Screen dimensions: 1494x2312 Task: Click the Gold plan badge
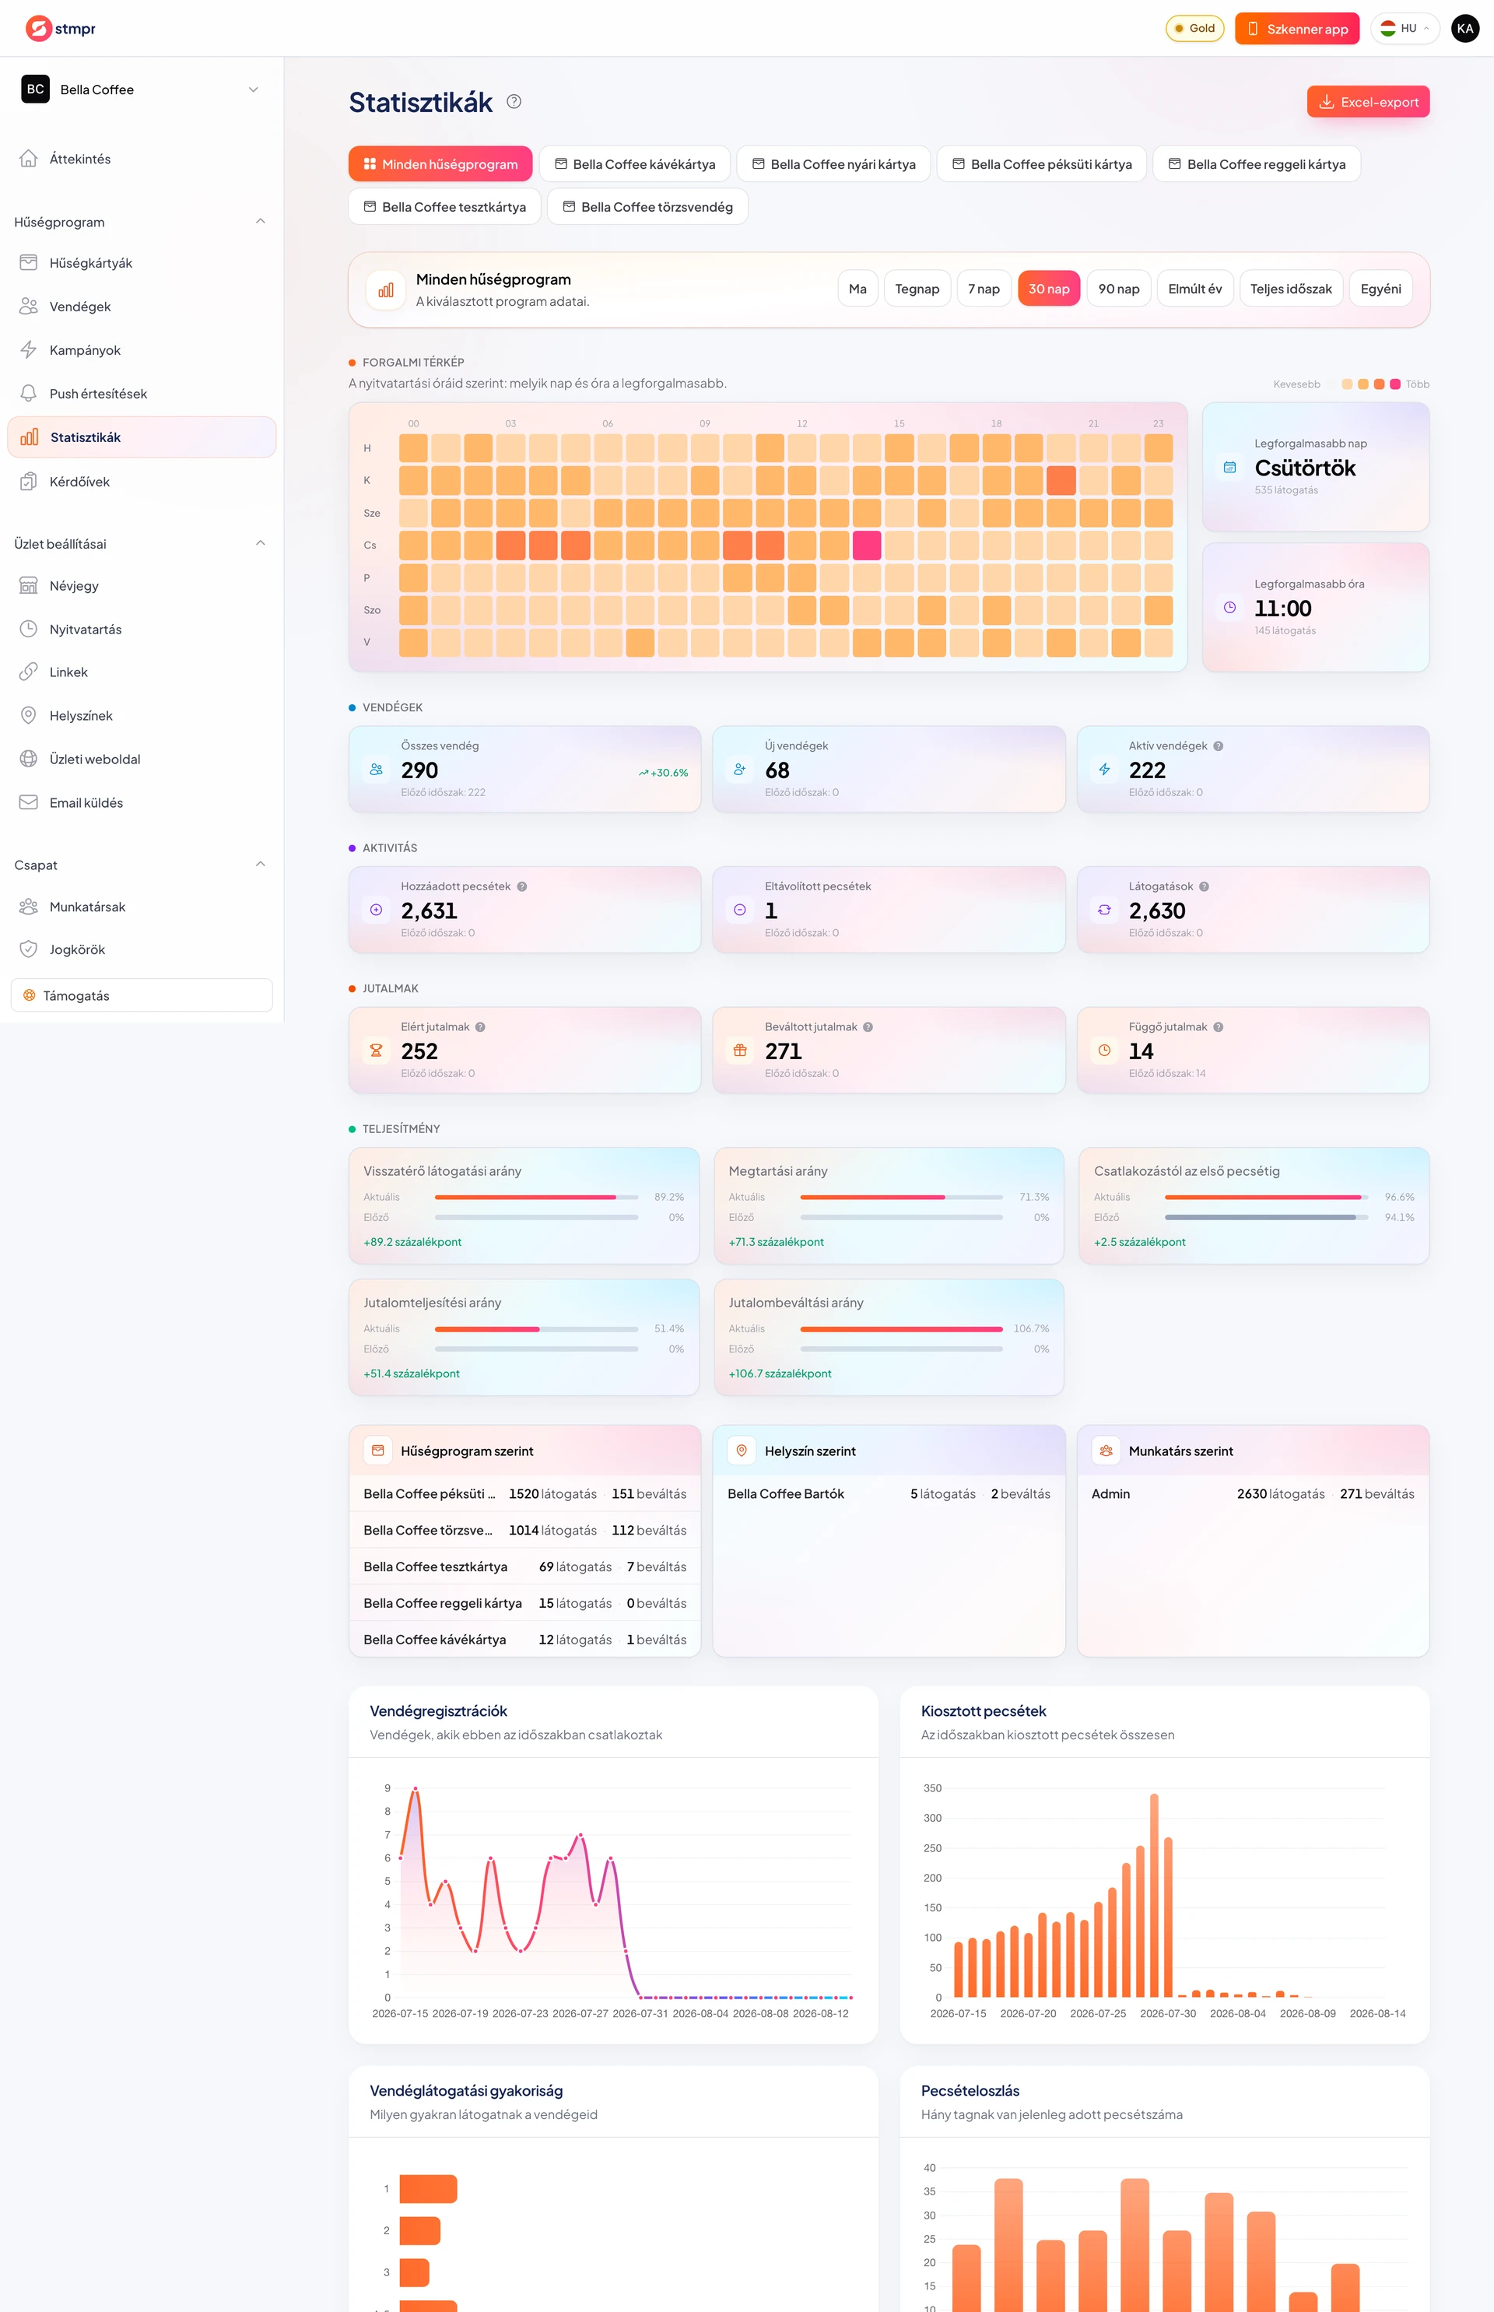tap(1195, 28)
